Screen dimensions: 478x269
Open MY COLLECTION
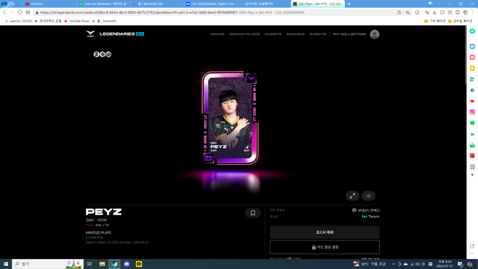coord(349,34)
